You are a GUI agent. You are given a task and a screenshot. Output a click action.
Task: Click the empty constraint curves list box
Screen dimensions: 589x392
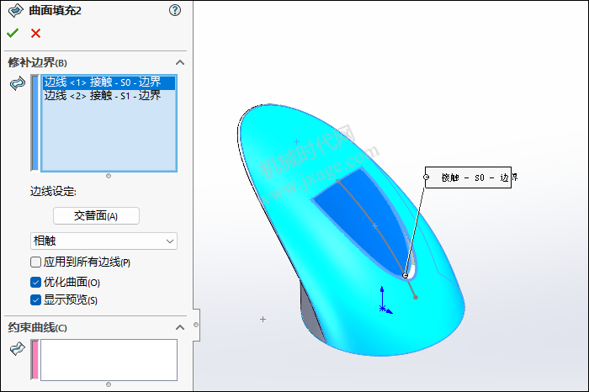[109, 360]
